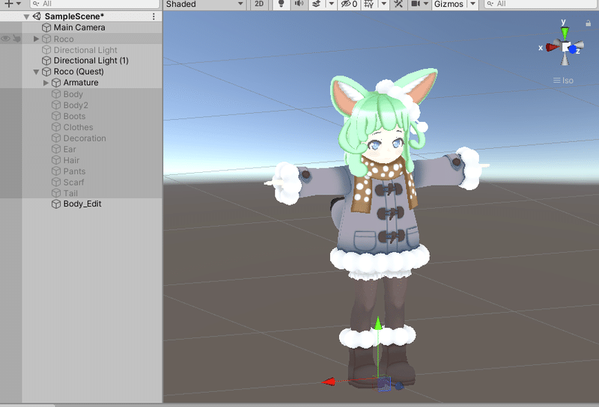
Task: Select Armature in Hierarchy
Action: pos(81,83)
